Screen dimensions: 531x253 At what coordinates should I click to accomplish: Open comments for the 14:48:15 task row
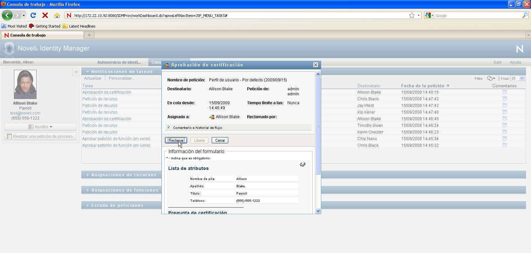point(505,92)
